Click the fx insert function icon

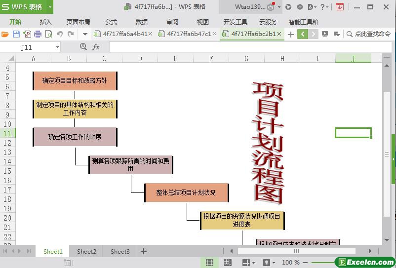(96, 47)
